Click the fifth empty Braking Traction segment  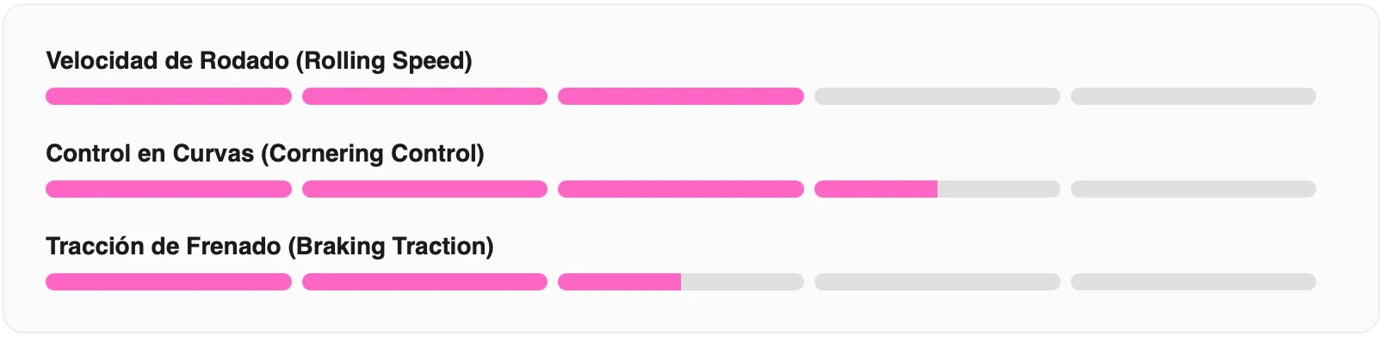(1193, 282)
